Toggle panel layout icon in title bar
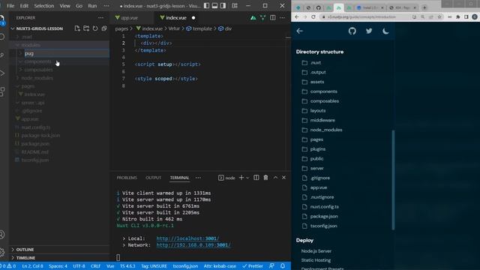Screen dimensions: 480x270 [x=215, y=5]
